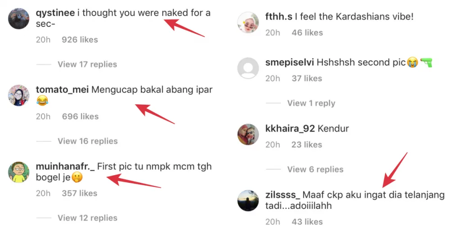Expand View 17 replies under qystinee
461x230 pixels.
[87, 64]
